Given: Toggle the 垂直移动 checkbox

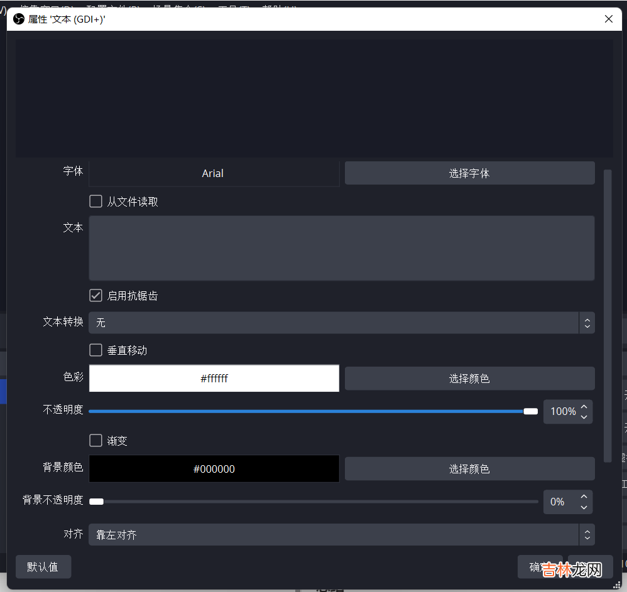Looking at the screenshot, I should (x=96, y=350).
